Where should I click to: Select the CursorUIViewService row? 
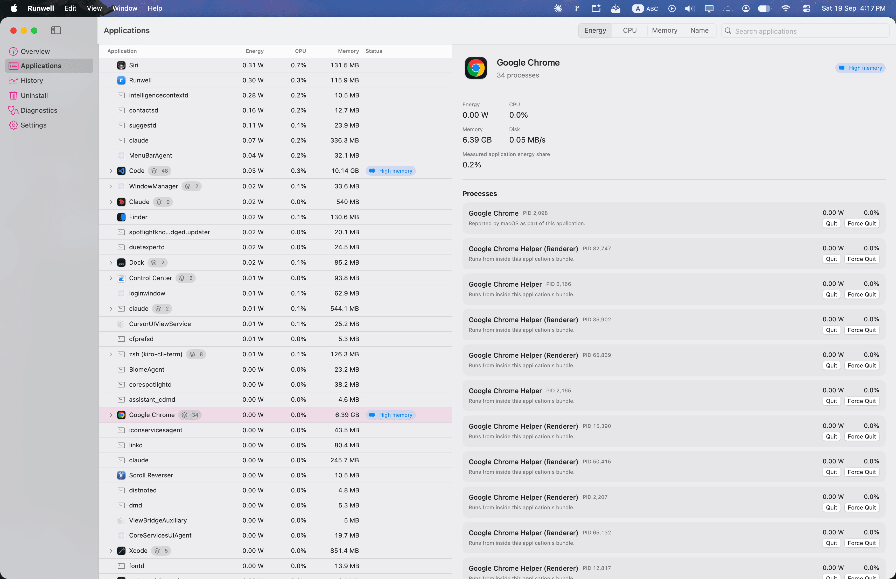(x=275, y=324)
